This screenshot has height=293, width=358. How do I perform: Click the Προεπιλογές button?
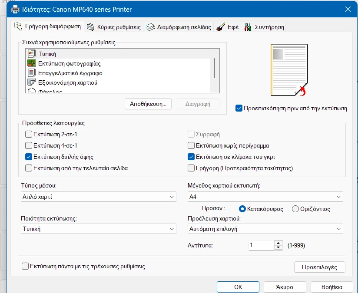click(319, 267)
